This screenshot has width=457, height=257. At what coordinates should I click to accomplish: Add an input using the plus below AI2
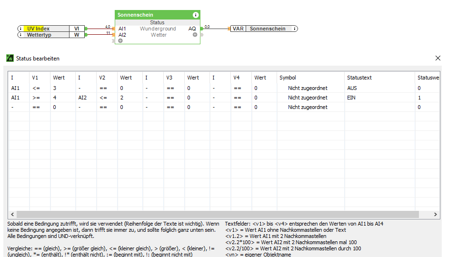120,41
